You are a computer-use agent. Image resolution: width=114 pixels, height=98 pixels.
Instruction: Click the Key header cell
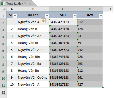90,15
